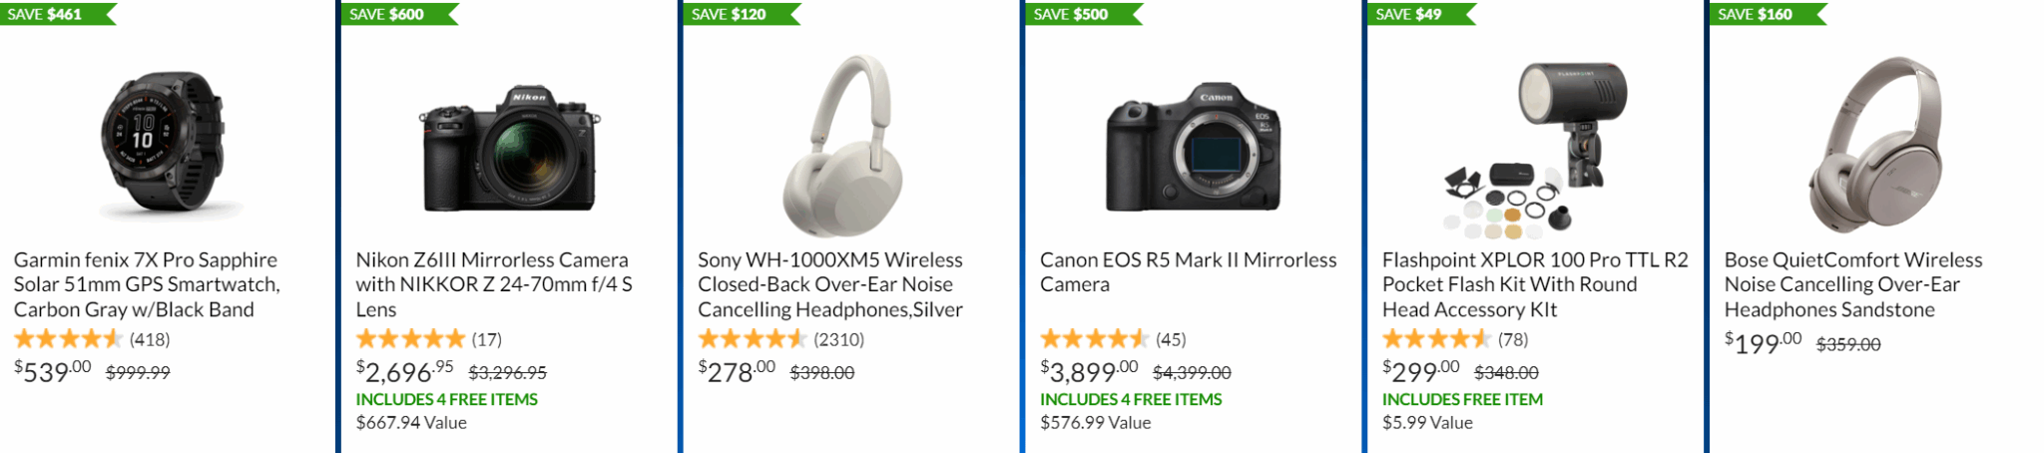This screenshot has width=2044, height=453.
Task: Open the Canon EOS R5 Mark II image
Action: [x=1193, y=148]
